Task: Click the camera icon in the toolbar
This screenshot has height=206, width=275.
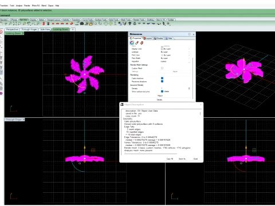Action: 82,23
